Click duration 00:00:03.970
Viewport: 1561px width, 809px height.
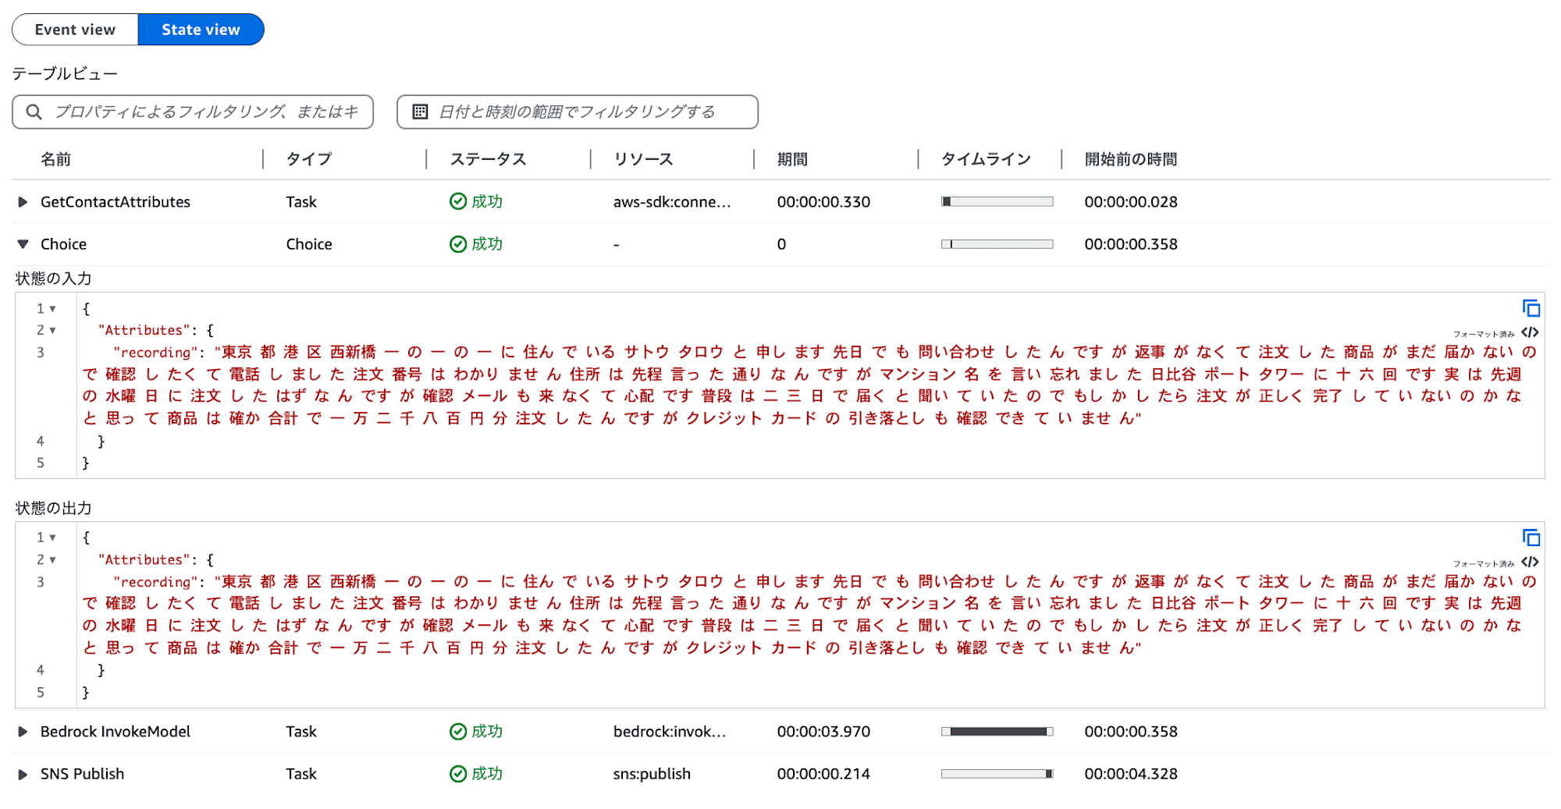(x=823, y=732)
